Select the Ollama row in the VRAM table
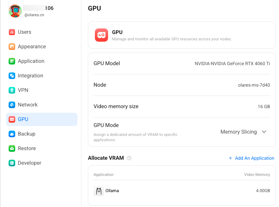Viewport: 279px width, 207px height. coord(182,191)
